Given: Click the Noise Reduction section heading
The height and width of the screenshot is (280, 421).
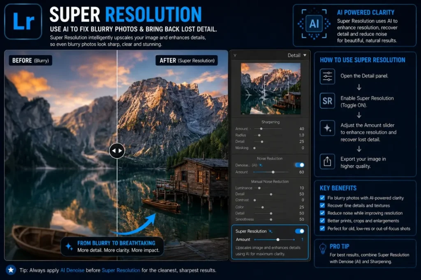Looking at the screenshot, I should tap(270, 159).
